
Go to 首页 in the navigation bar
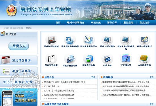click(x=58, y=23)
